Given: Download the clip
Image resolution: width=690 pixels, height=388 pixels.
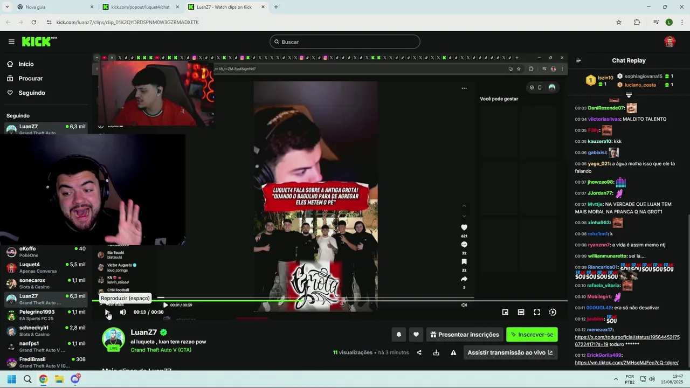Looking at the screenshot, I should click(436, 352).
